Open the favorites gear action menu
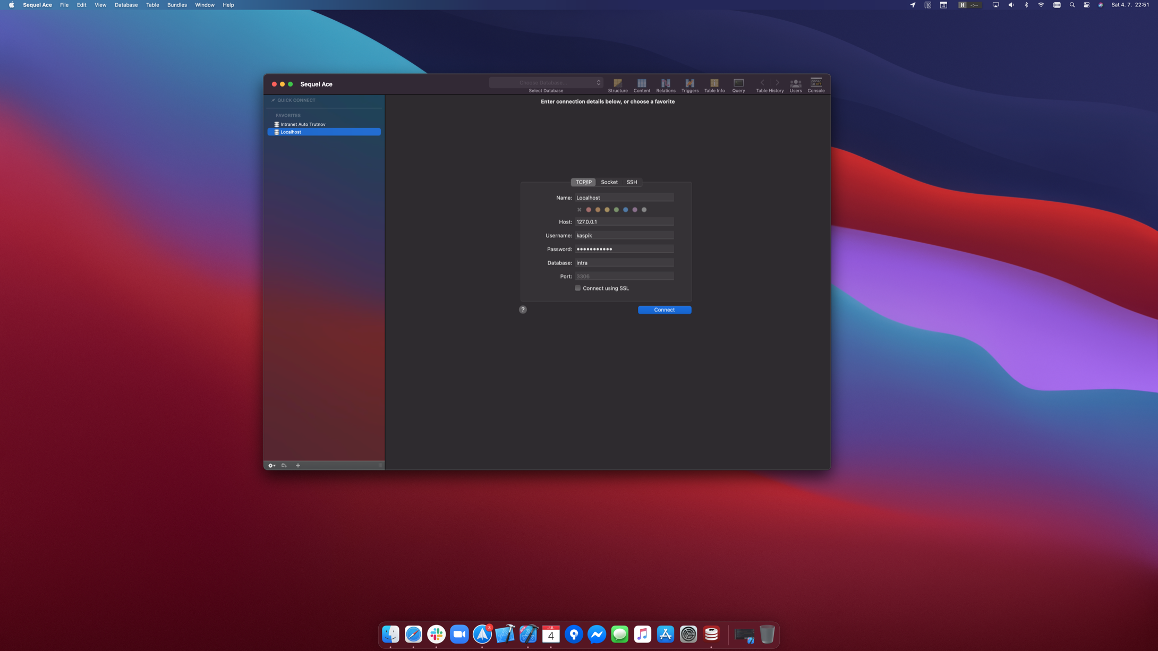Image resolution: width=1158 pixels, height=651 pixels. coord(271,466)
